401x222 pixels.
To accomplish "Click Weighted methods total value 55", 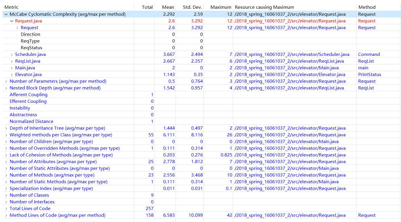I will [x=151, y=135].
